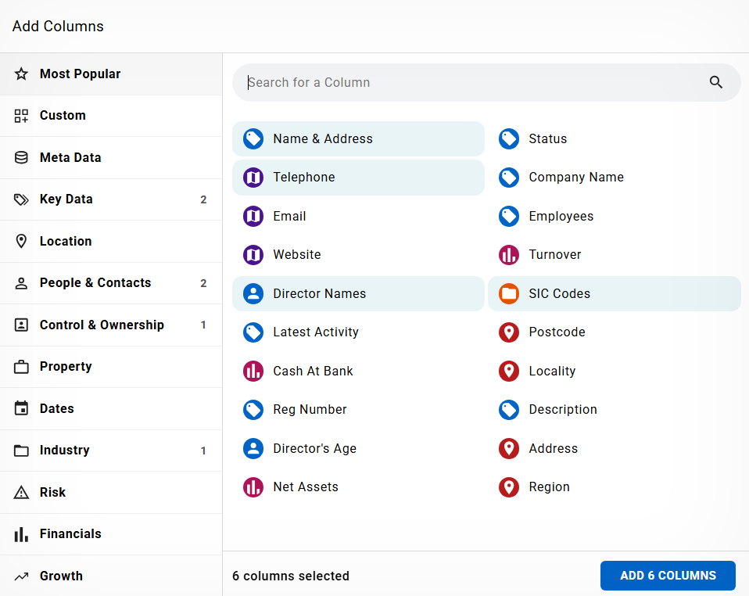Switch to People & Contacts category
The width and height of the screenshot is (749, 596).
coord(110,283)
